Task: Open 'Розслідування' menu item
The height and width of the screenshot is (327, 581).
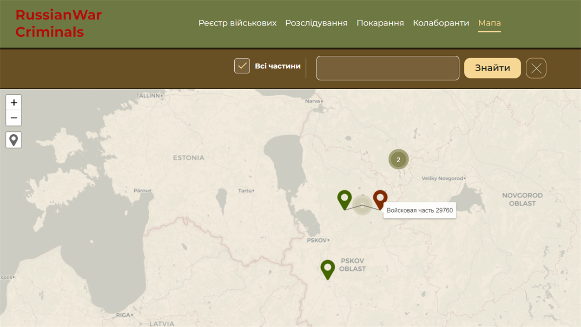Action: [x=317, y=23]
